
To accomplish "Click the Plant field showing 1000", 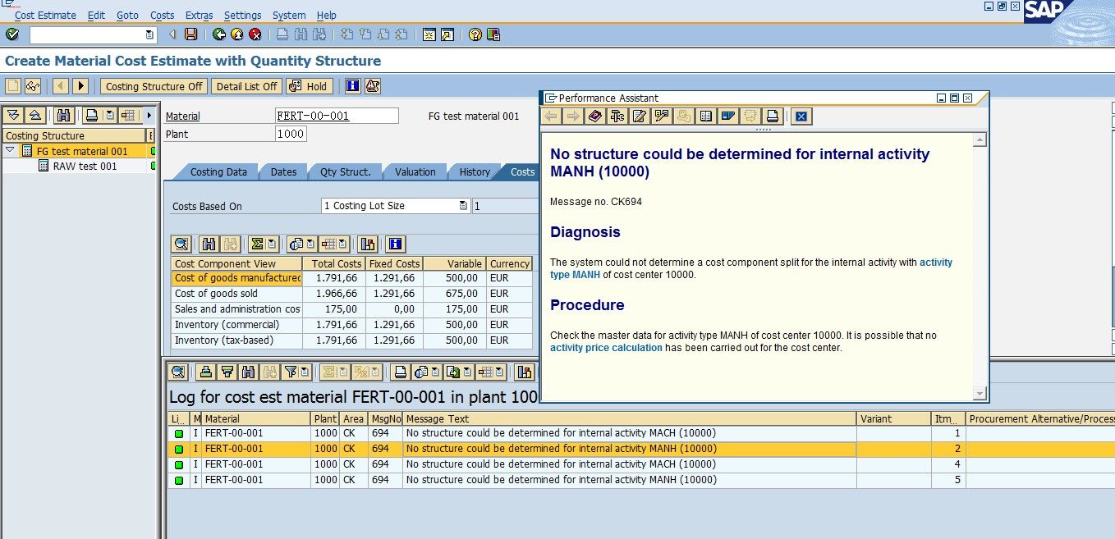I will pos(291,134).
